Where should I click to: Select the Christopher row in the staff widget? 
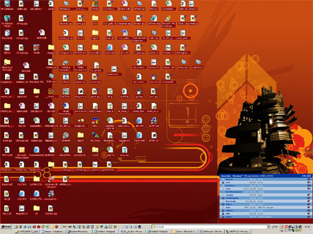coord(266,198)
